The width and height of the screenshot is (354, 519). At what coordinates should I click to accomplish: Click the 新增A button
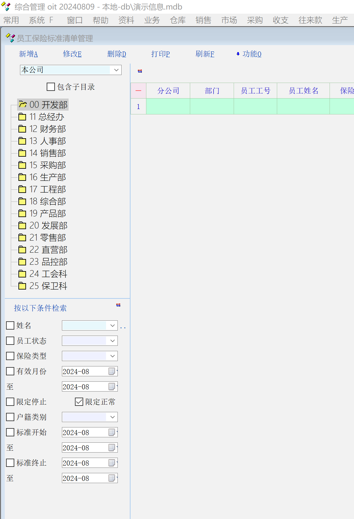pyautogui.click(x=28, y=54)
